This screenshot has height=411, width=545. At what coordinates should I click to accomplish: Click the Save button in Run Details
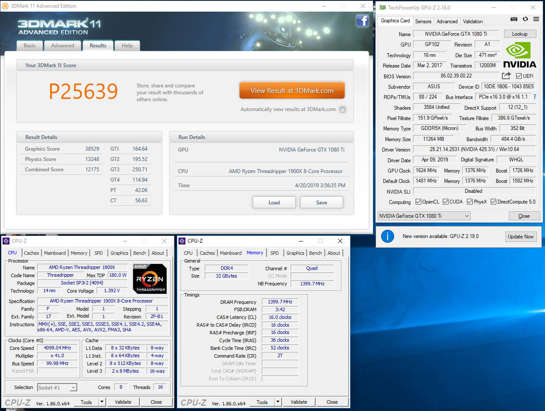(x=322, y=202)
